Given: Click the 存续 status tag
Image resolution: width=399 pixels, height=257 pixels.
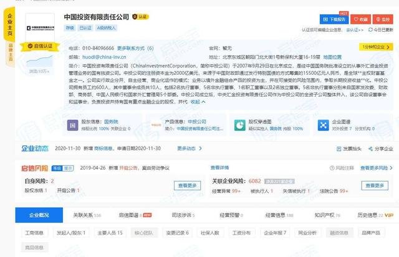Looking at the screenshot, I should coord(70,28).
